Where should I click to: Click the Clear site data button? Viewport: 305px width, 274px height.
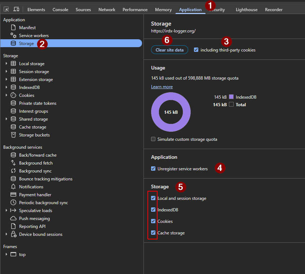tap(169, 50)
